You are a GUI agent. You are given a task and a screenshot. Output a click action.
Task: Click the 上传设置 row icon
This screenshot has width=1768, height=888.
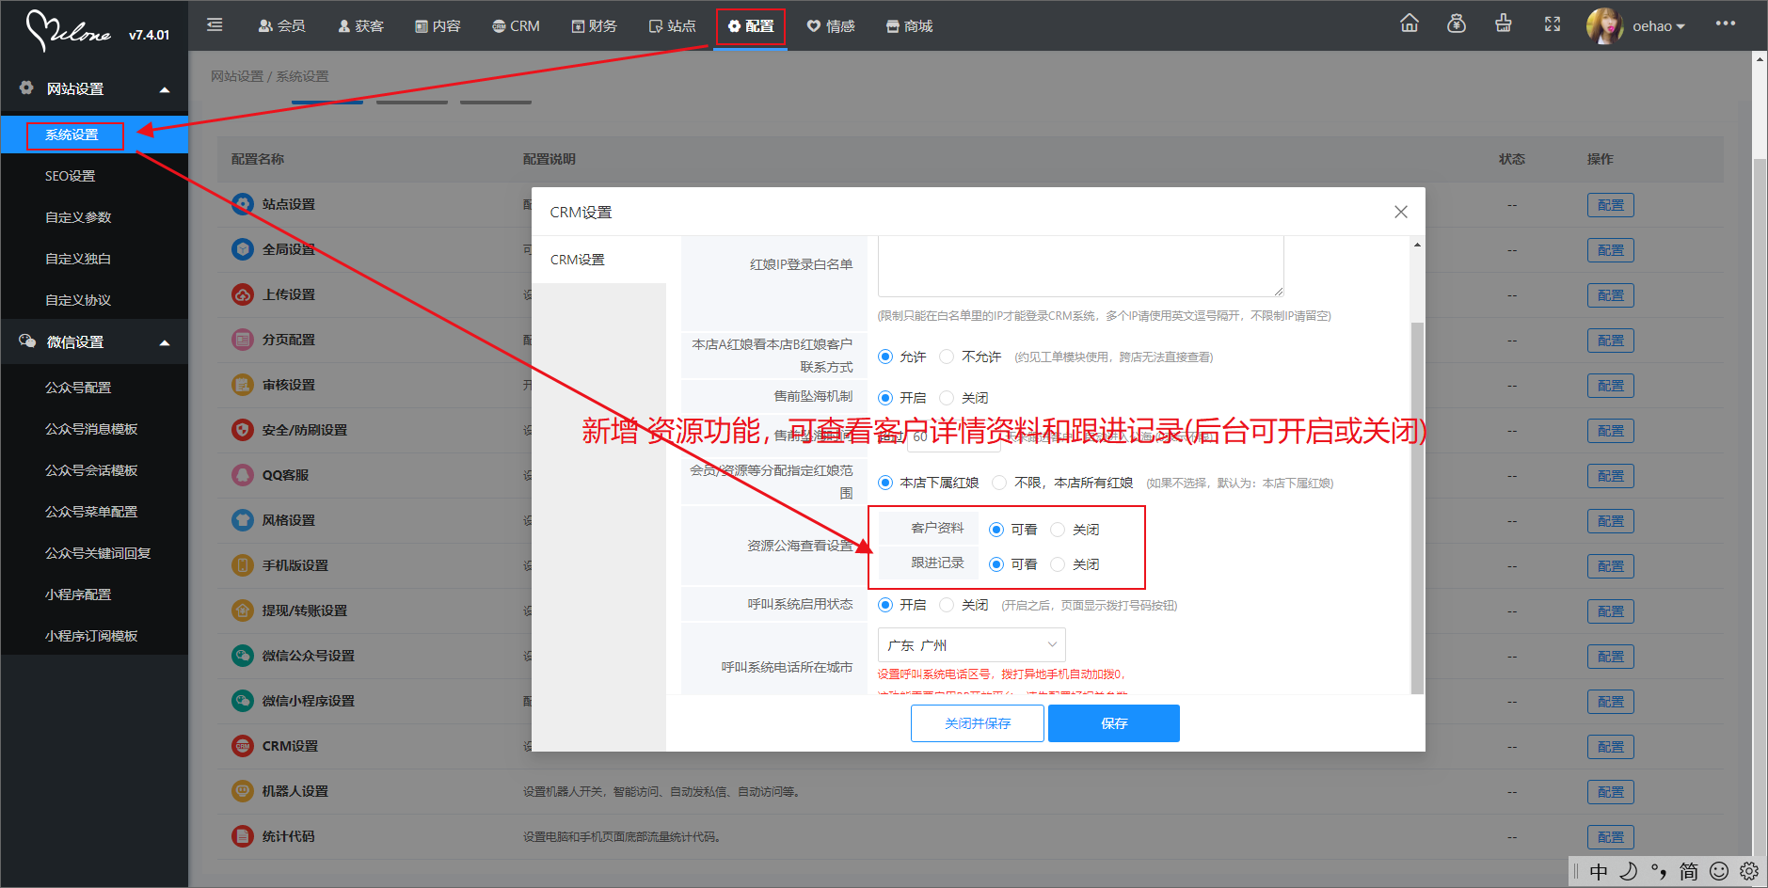pyautogui.click(x=243, y=294)
